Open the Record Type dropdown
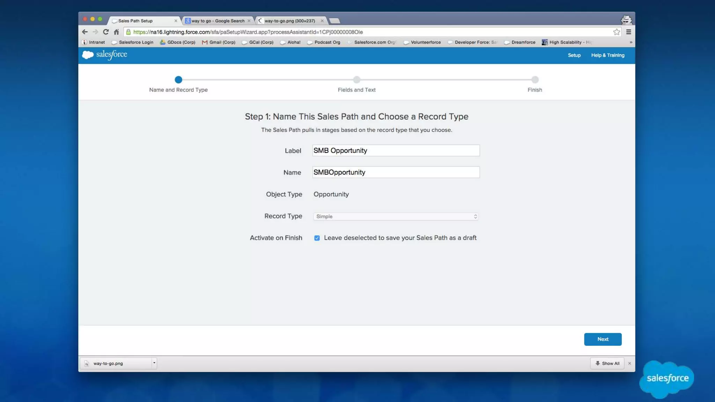 (x=396, y=216)
